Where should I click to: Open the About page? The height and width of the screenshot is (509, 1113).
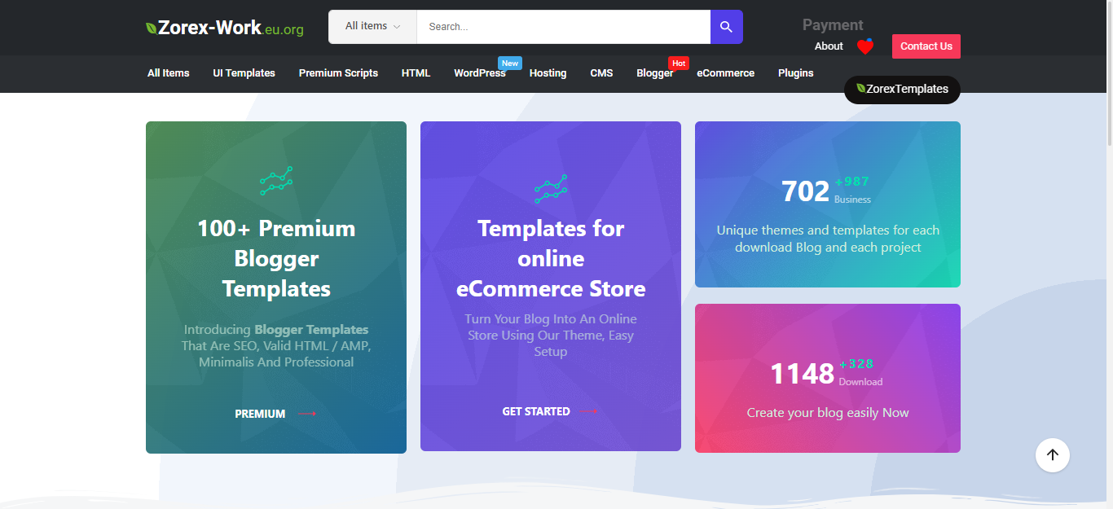(x=828, y=46)
